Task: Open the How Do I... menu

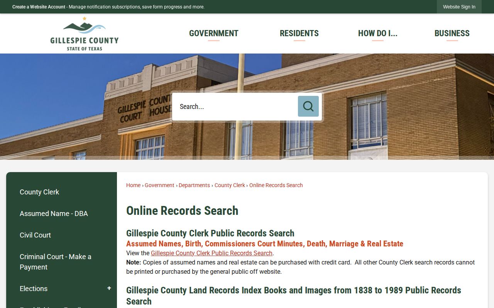Action: (378, 33)
